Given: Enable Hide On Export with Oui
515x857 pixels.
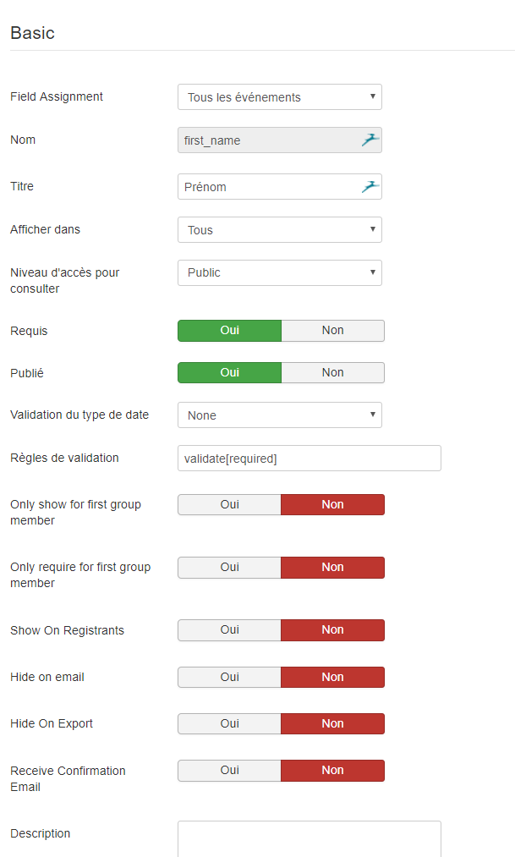Looking at the screenshot, I should click(229, 723).
